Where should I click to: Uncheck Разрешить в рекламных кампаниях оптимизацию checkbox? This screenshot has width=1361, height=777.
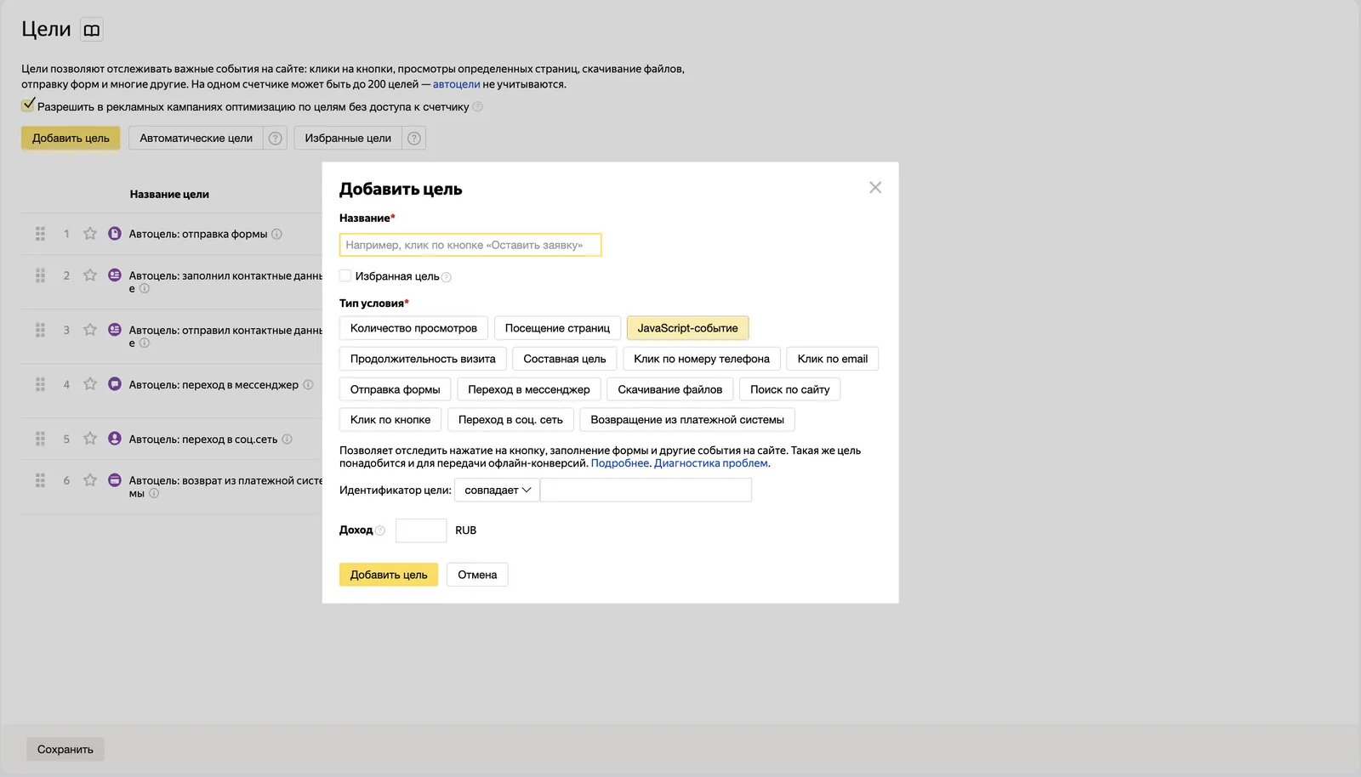(28, 105)
